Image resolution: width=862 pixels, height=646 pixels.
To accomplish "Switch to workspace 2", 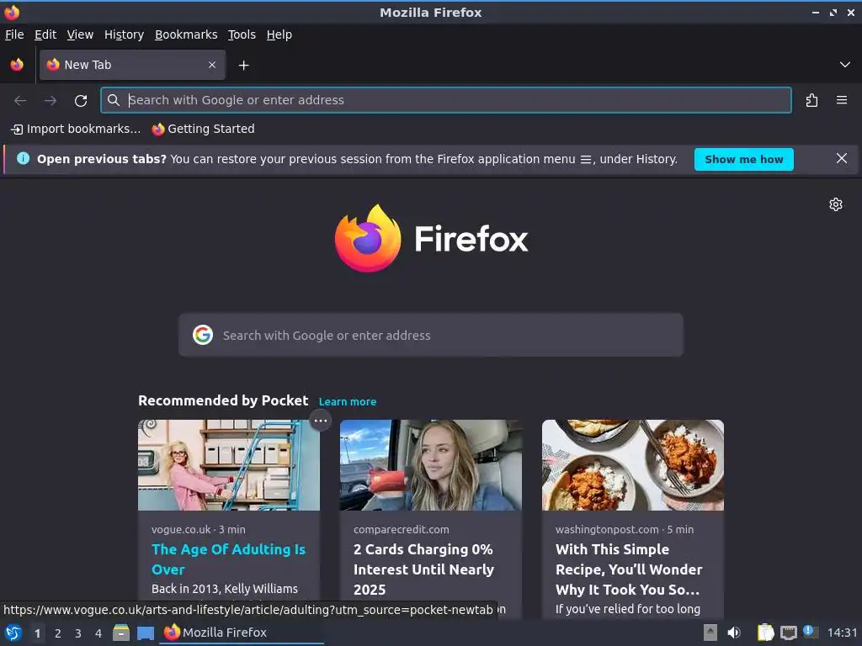I will tap(58, 633).
